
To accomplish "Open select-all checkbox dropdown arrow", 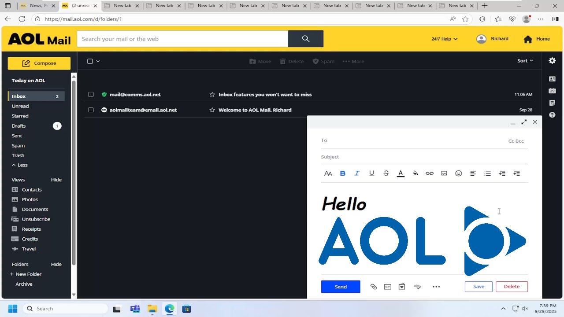I will pyautogui.click(x=98, y=61).
